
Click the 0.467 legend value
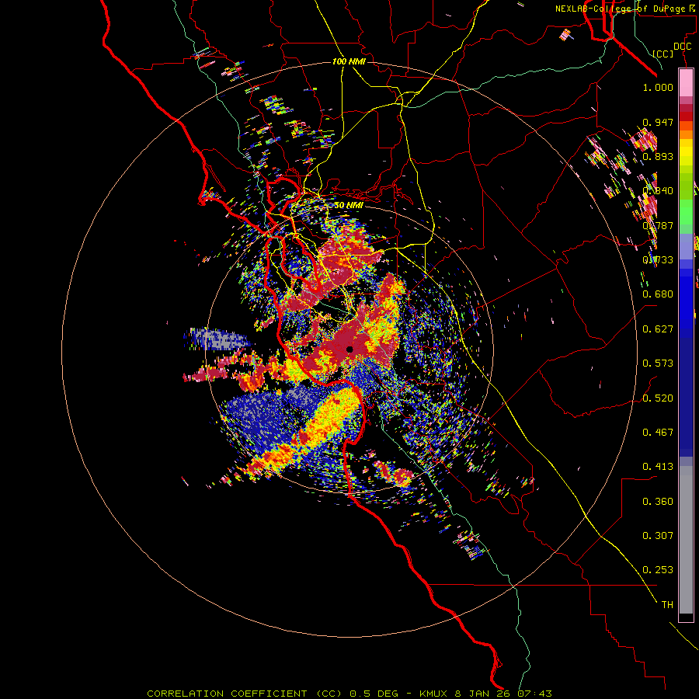pyautogui.click(x=658, y=433)
